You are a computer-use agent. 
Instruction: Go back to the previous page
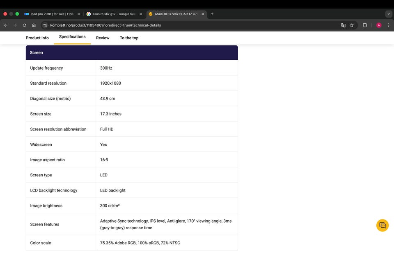coord(6,25)
